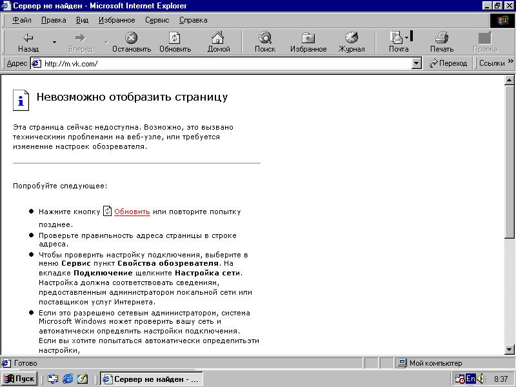Click the volume icon in the system tray
Viewport: 516px width, 387px height.
point(481,379)
